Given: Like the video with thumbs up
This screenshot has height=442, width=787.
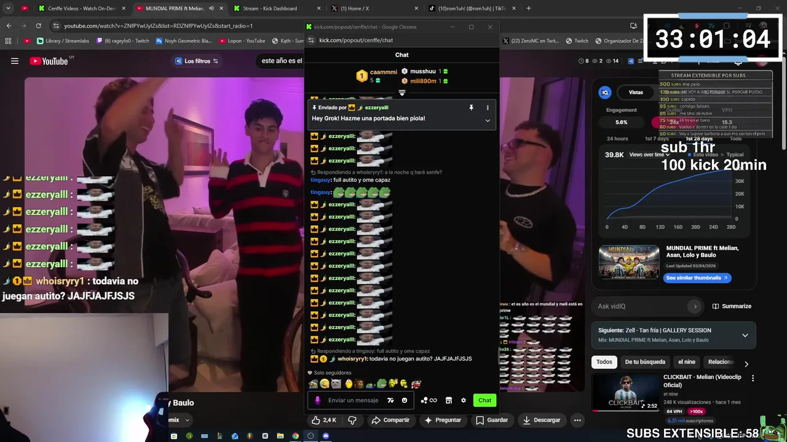Looking at the screenshot, I should (324, 420).
